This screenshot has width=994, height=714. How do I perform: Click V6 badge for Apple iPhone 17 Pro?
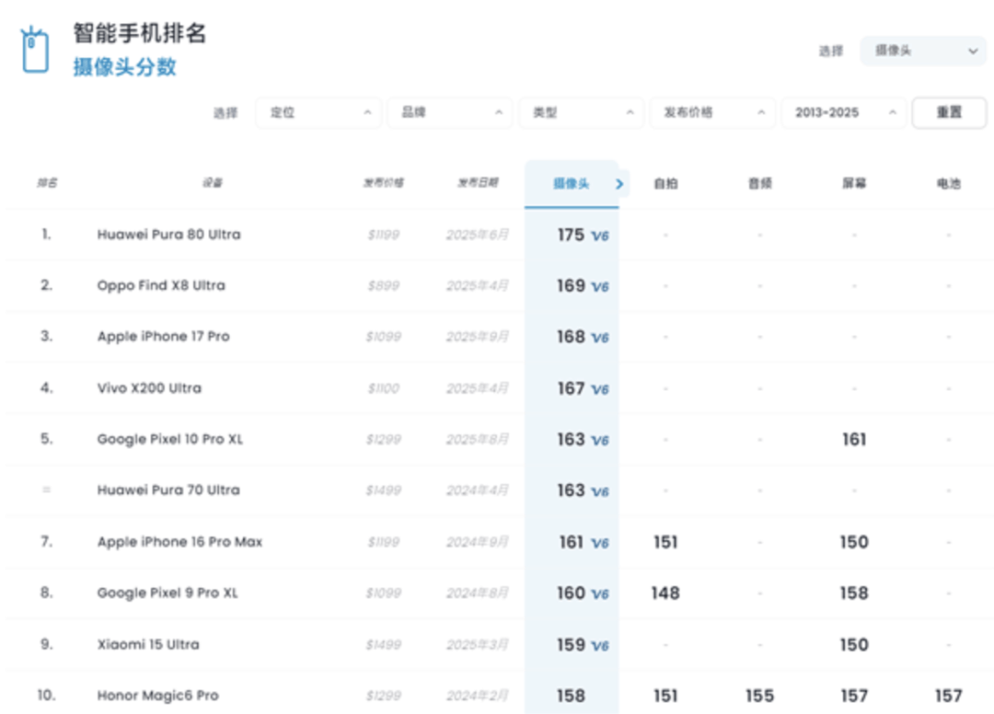pos(600,339)
